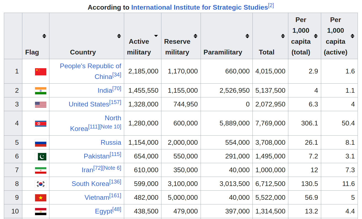Select India's paramilitary value 2,526,950
This screenshot has width=362, height=219.
point(235,91)
